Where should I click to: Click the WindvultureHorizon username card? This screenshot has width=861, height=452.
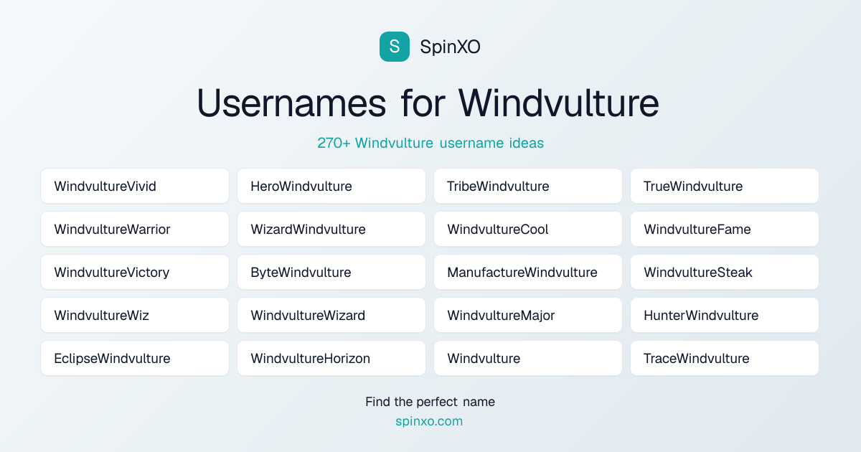point(331,358)
